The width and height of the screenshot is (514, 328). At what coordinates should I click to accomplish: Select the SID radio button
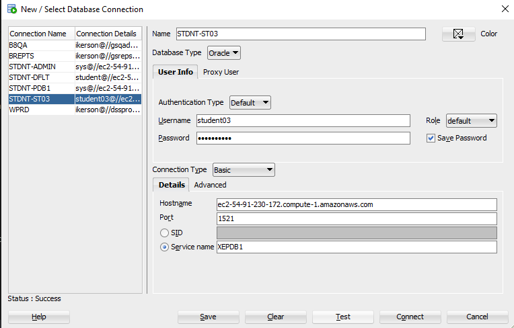pyautogui.click(x=164, y=233)
